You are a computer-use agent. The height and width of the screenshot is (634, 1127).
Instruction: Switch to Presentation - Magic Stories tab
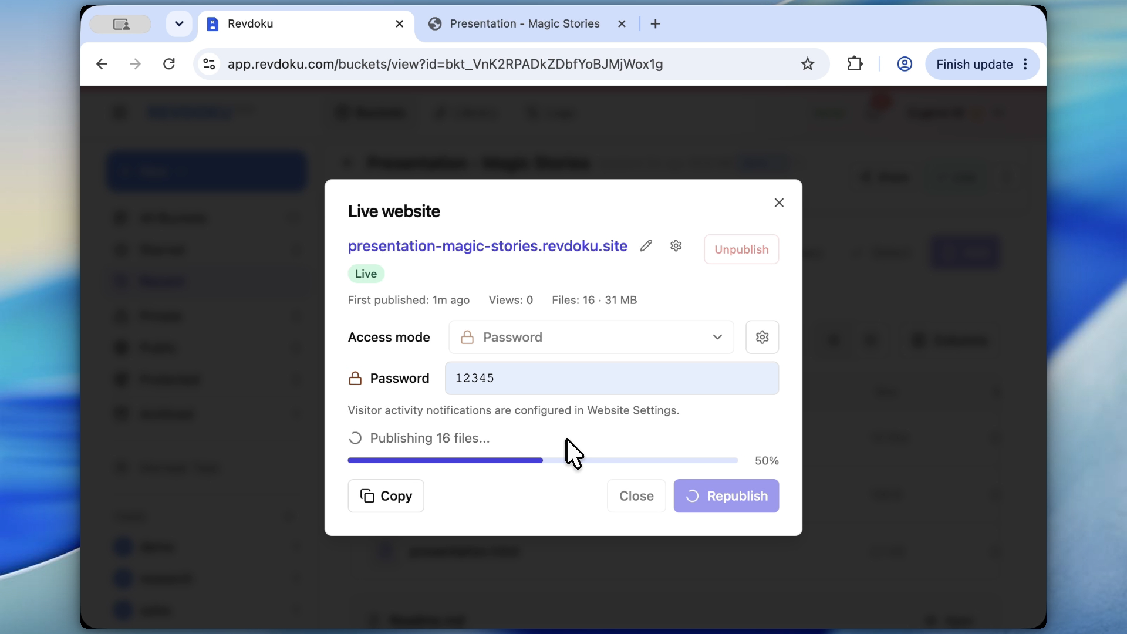coord(524,24)
